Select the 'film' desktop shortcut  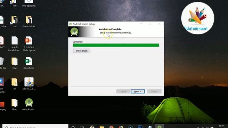(x=14, y=4)
